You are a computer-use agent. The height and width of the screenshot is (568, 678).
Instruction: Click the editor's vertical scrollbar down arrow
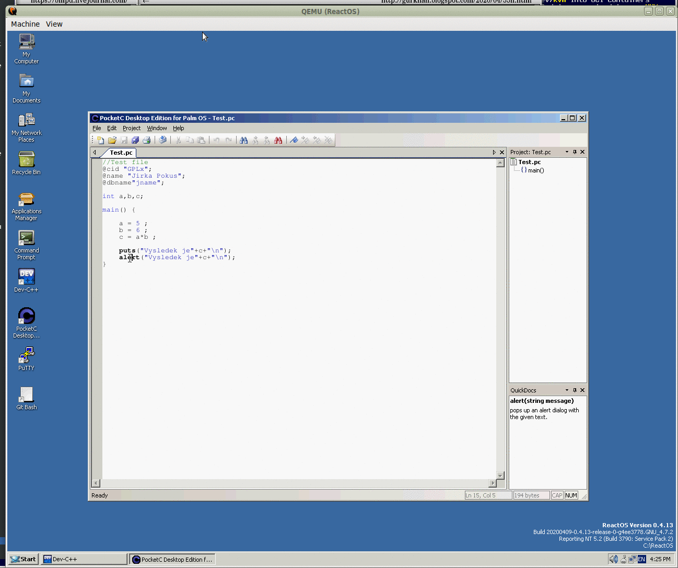coord(500,476)
